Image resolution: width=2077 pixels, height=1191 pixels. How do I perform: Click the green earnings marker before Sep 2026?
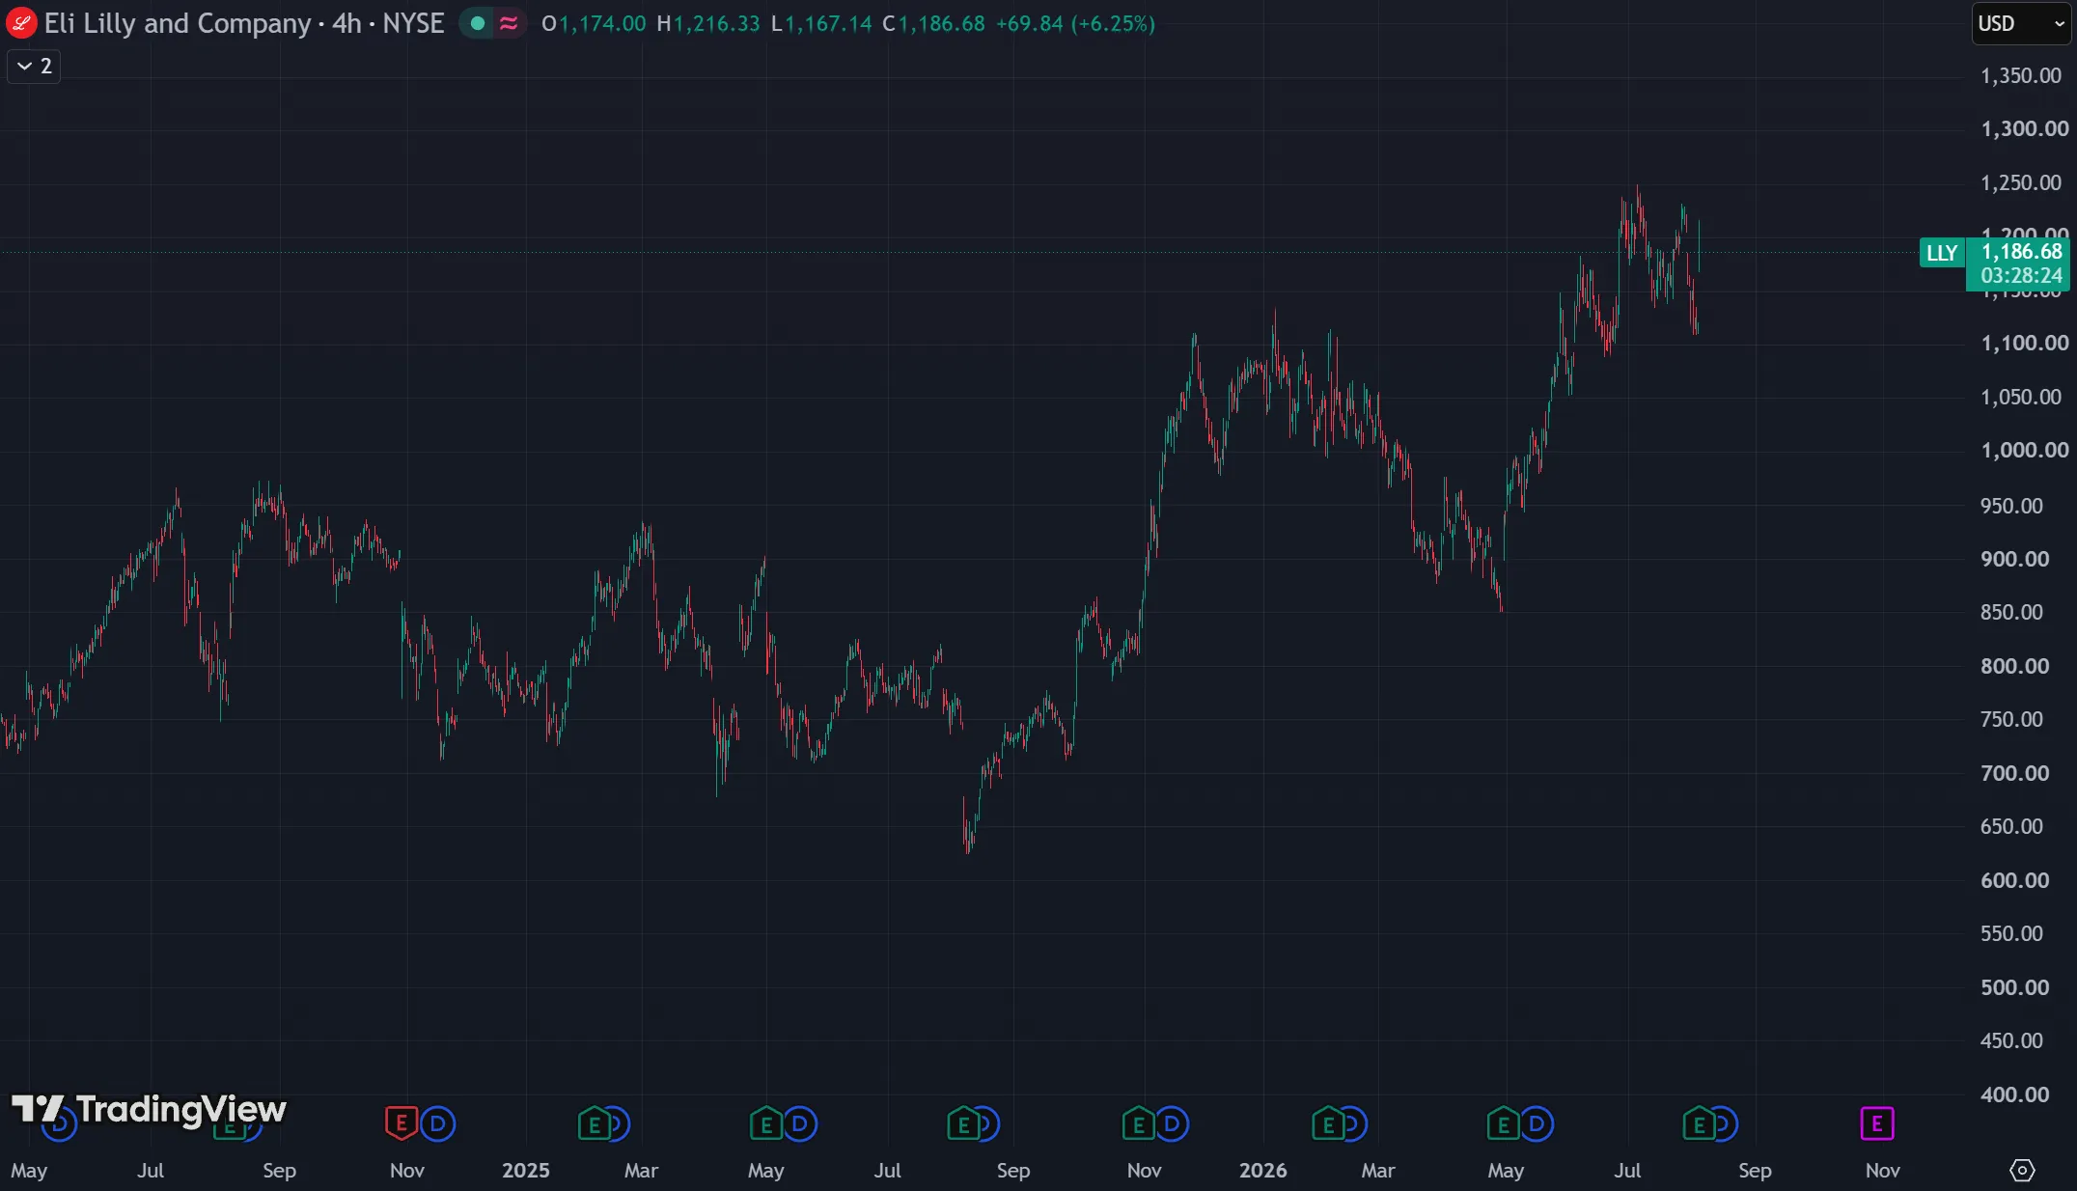click(1700, 1123)
